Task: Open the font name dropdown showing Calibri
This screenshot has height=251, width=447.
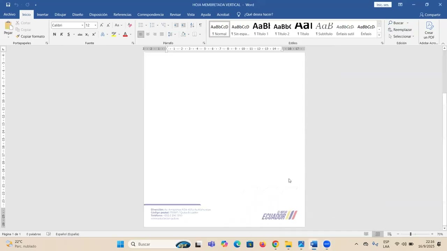Action: pos(82,25)
